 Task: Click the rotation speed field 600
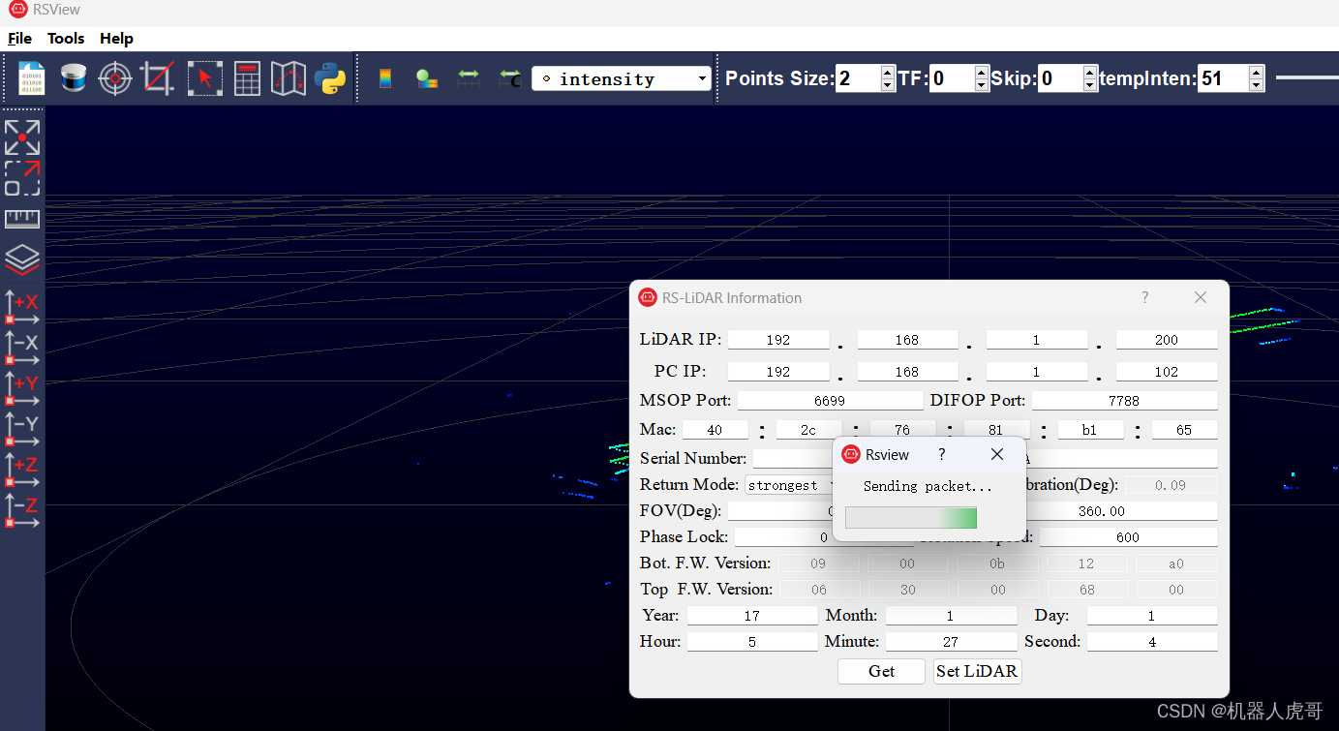1128,537
